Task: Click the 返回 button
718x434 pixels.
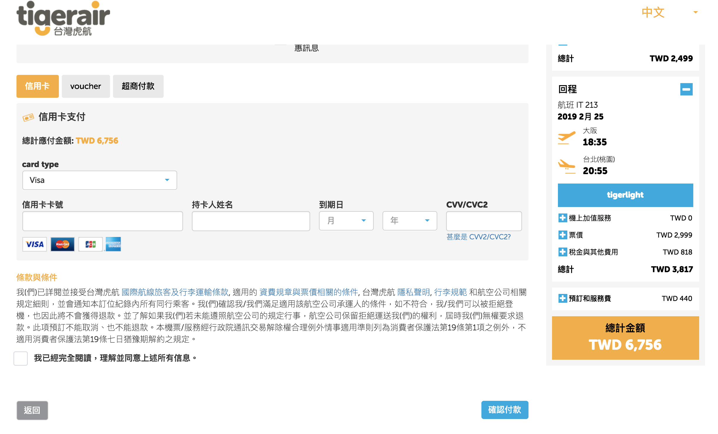Action: click(32, 410)
